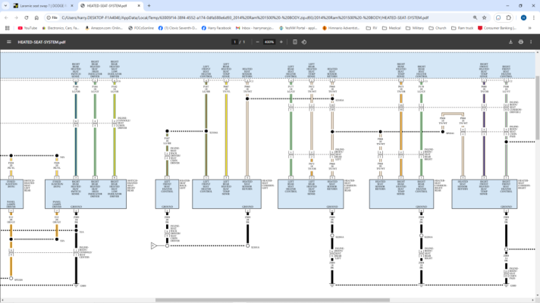
Task: Expand the Medical bookmarks folder
Action: click(x=391, y=28)
